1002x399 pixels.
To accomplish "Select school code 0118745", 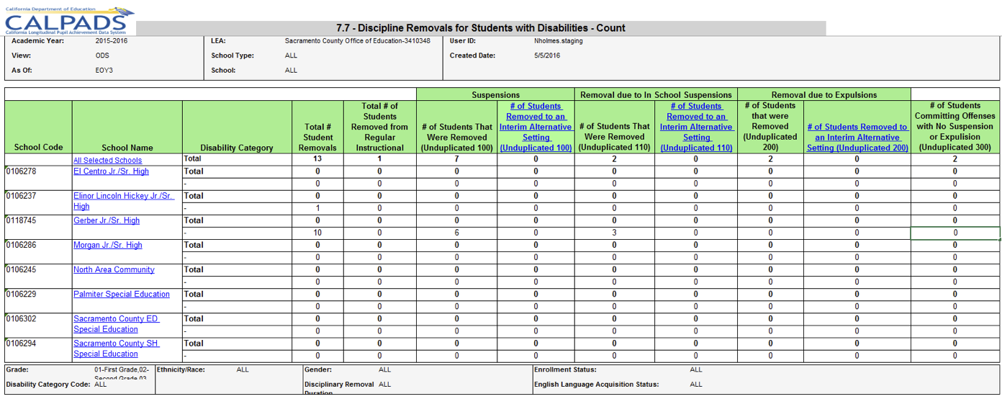I will pyautogui.click(x=22, y=220).
